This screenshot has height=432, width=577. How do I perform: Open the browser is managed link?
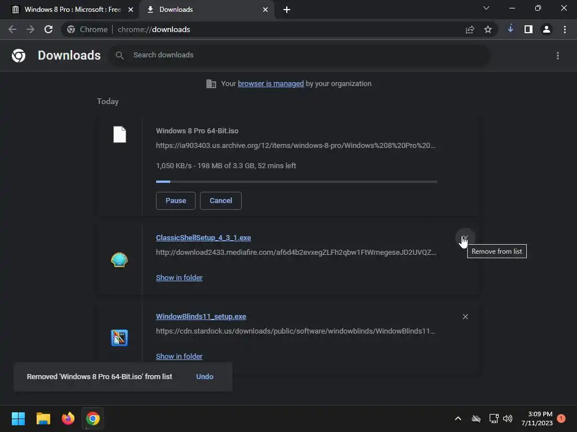[270, 84]
